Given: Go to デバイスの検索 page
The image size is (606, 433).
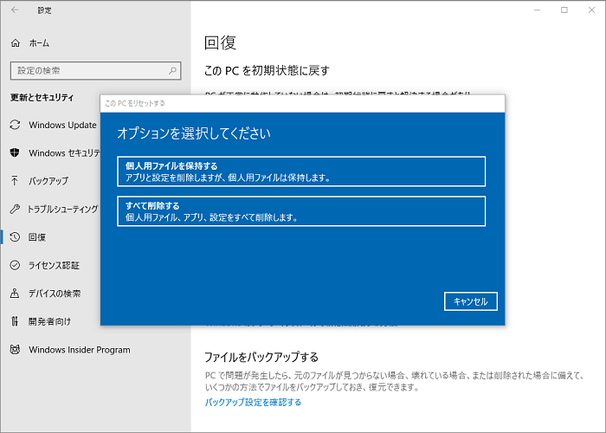Looking at the screenshot, I should tap(54, 293).
